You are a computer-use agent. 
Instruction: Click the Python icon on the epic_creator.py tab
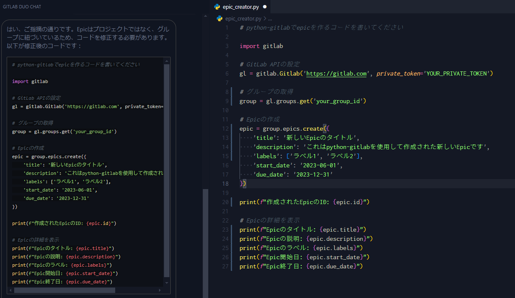(217, 7)
